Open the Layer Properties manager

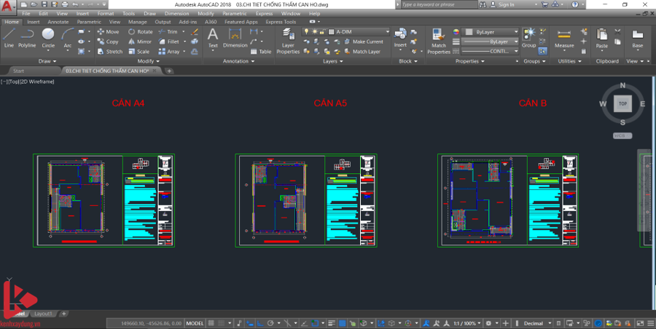[288, 41]
